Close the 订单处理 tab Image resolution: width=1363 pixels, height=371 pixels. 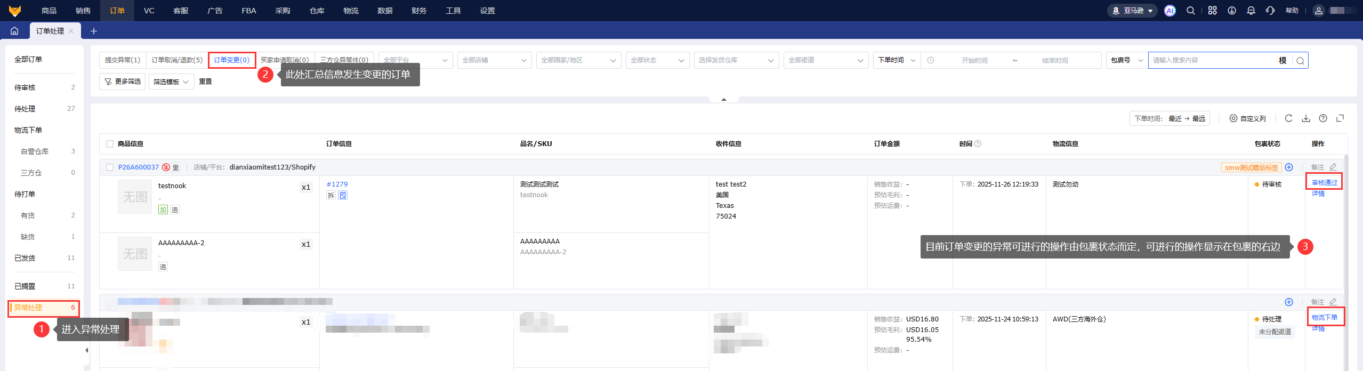point(71,31)
